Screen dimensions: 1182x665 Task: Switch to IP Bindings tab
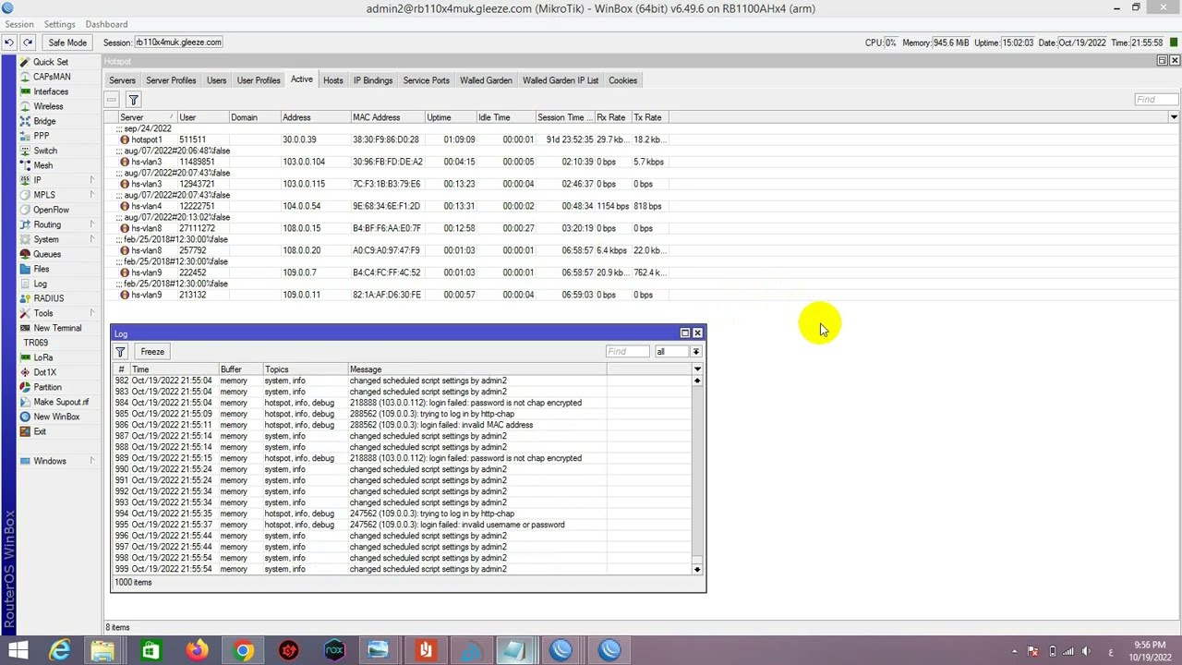pyautogui.click(x=373, y=80)
